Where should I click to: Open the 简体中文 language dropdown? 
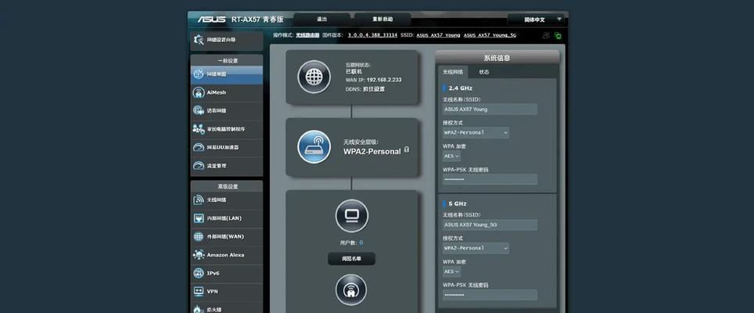tap(536, 20)
